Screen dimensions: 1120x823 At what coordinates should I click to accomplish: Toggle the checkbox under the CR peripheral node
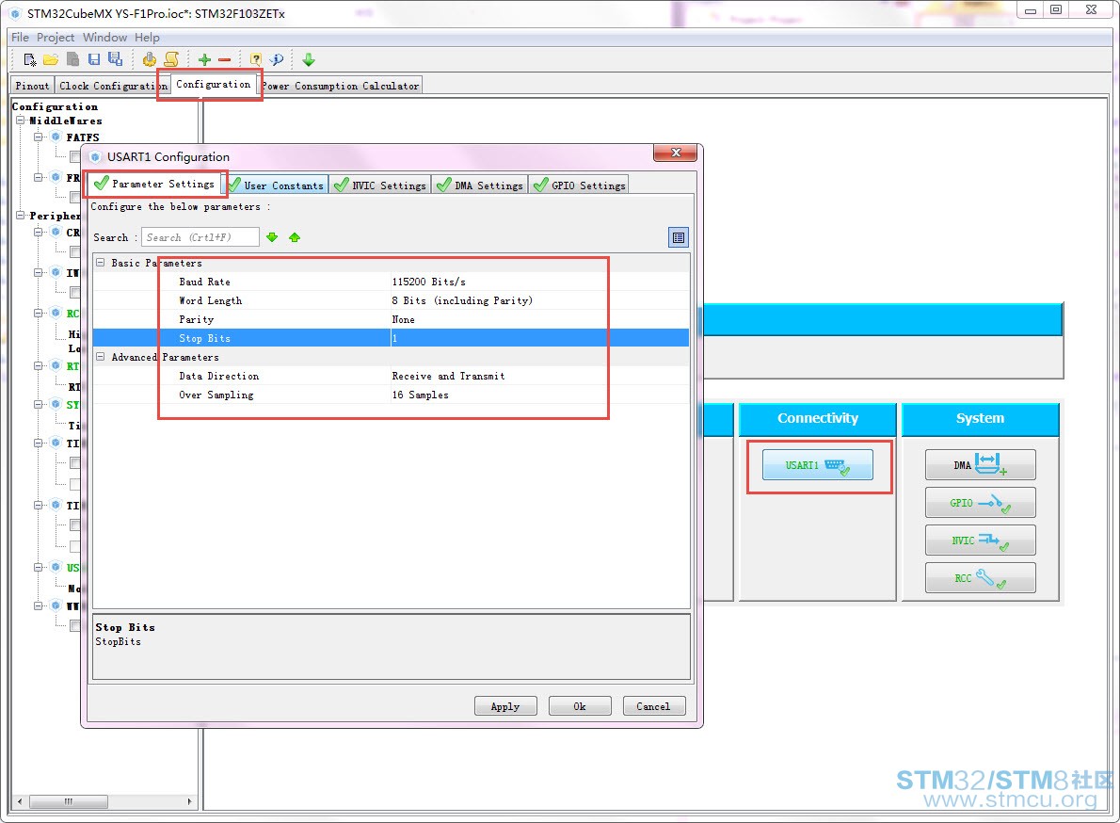[75, 251]
